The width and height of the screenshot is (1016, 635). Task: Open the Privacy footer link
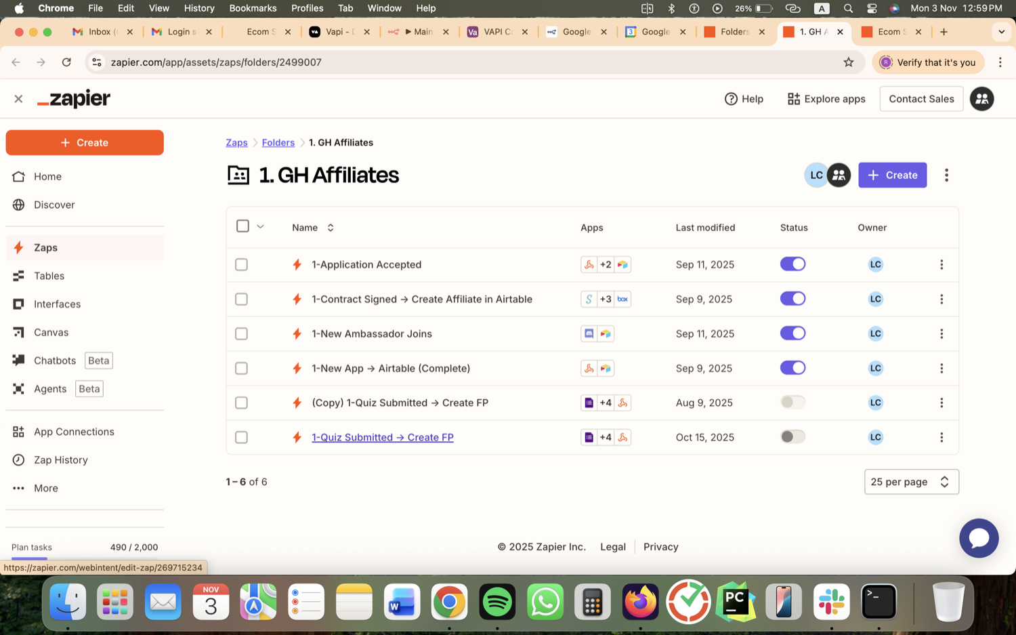click(x=660, y=547)
